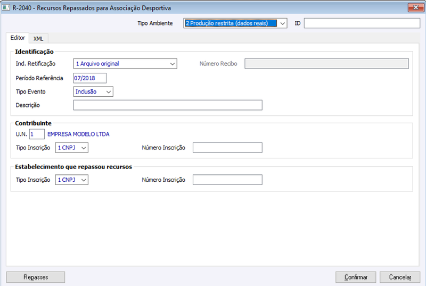Viewport: 426px width, 286px height.
Task: Click the disabled Número Recibo field
Action: point(326,64)
